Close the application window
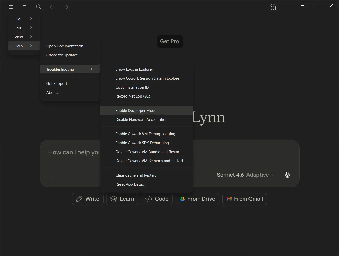Viewport: 339px width, 256px height. [331, 6]
